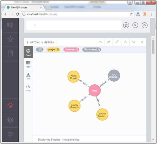Open the database information sidebar icon

click(x=10, y=25)
